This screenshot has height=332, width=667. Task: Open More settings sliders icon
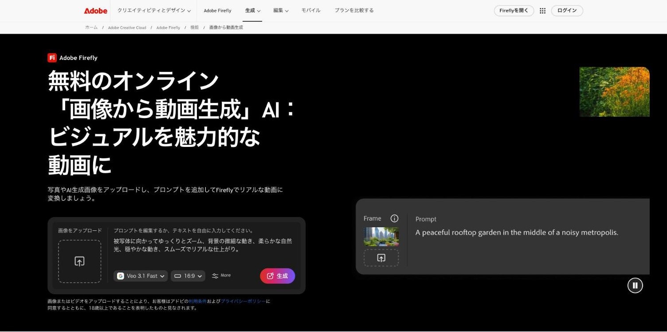pyautogui.click(x=215, y=276)
